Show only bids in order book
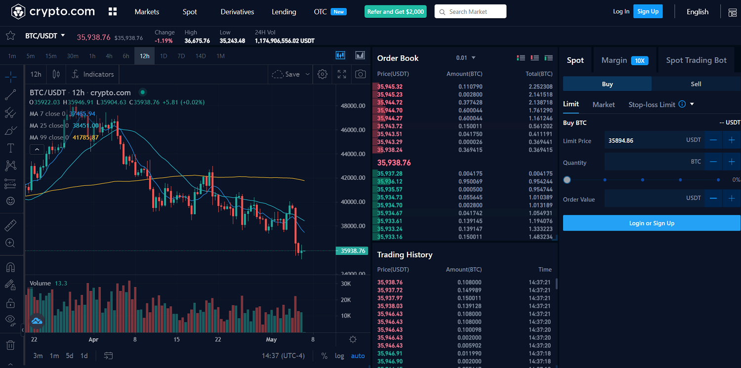 [x=548, y=58]
